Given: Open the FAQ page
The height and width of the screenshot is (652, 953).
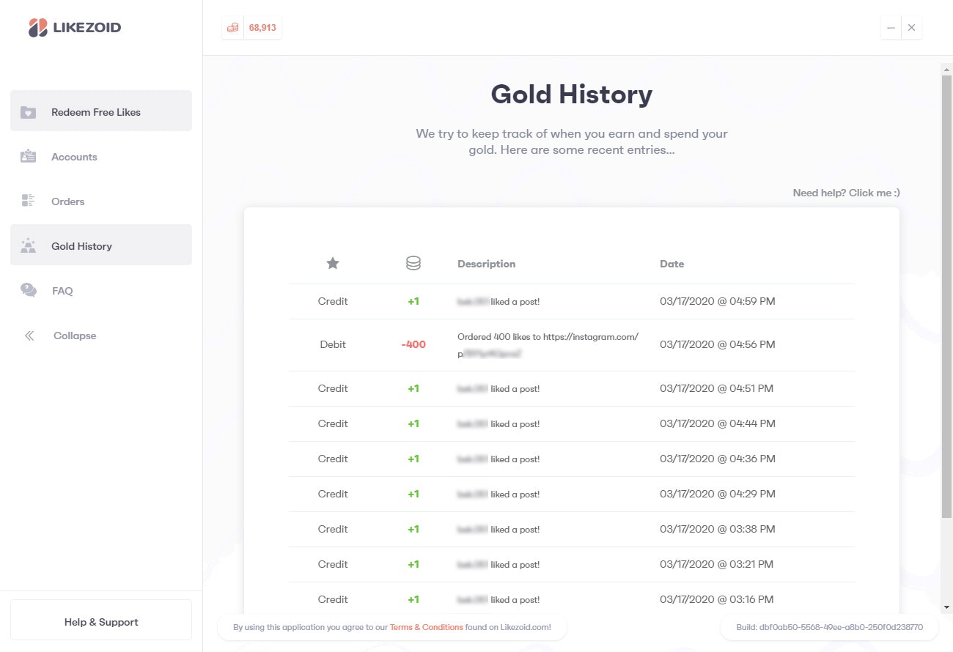Looking at the screenshot, I should pos(101,291).
